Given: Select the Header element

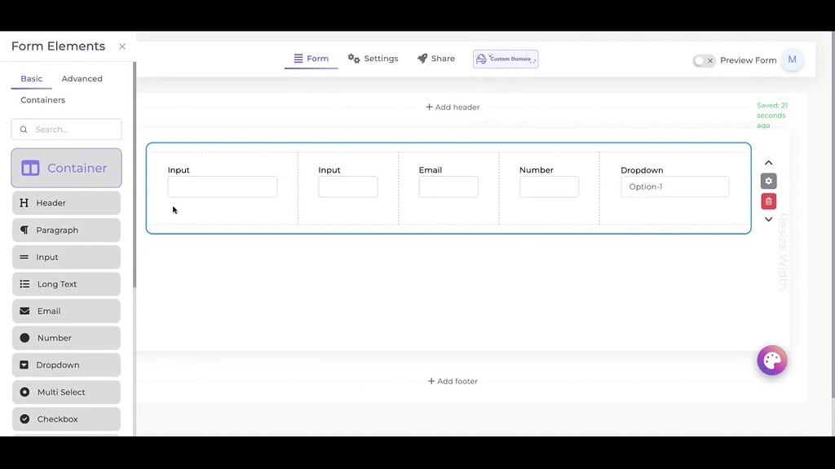Looking at the screenshot, I should 65,202.
